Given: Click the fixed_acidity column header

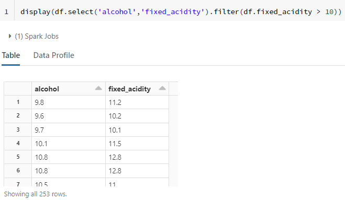Looking at the screenshot, I should [x=137, y=89].
